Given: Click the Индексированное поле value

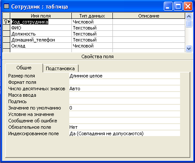Looking at the screenshot, I should (124, 133).
